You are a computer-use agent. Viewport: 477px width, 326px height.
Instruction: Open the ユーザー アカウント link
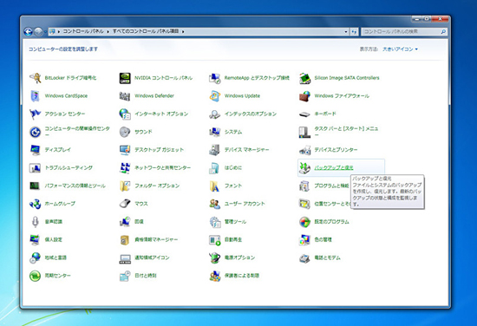coord(245,204)
